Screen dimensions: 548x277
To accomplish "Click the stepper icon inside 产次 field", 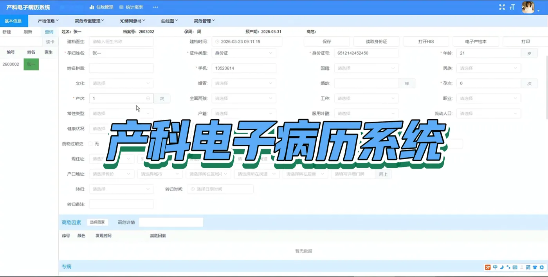I will (x=148, y=99).
